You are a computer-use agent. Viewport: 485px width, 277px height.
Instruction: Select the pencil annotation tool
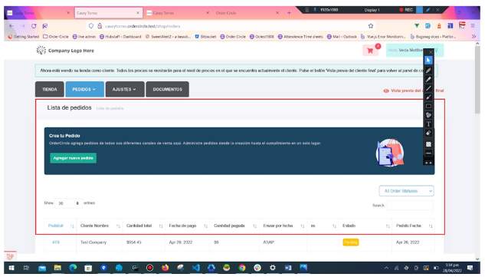coord(428,71)
